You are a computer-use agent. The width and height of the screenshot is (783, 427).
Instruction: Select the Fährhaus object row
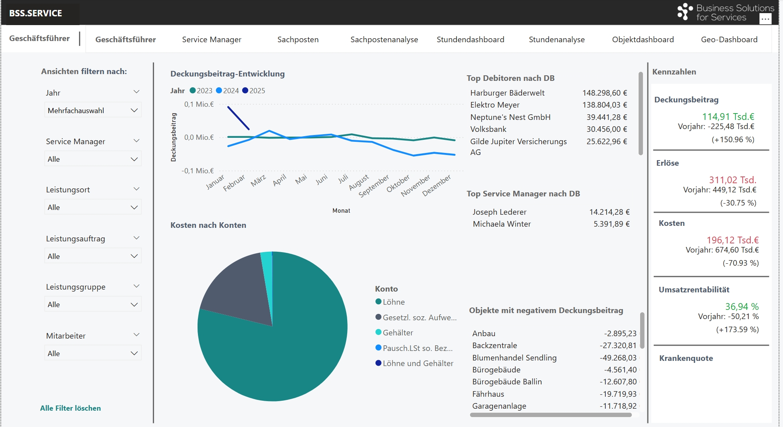[x=554, y=394]
